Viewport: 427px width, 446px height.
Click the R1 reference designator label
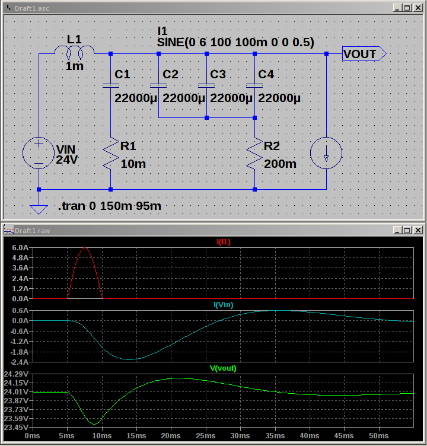(128, 146)
